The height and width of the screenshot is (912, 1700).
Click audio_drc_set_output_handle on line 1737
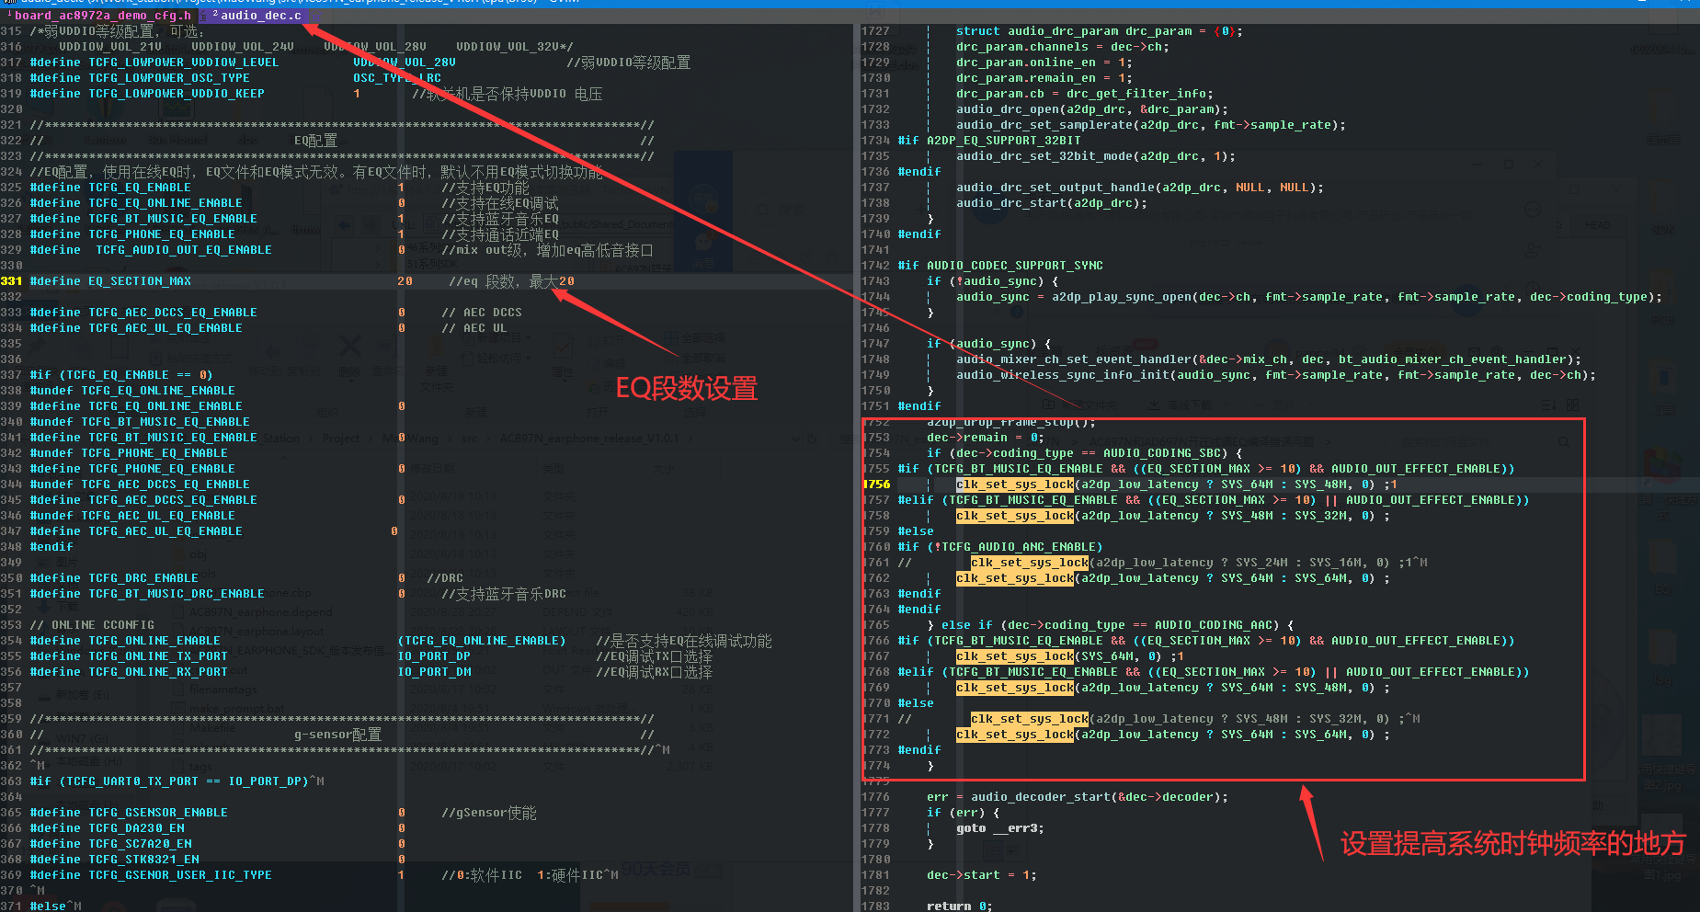[x=1055, y=188]
